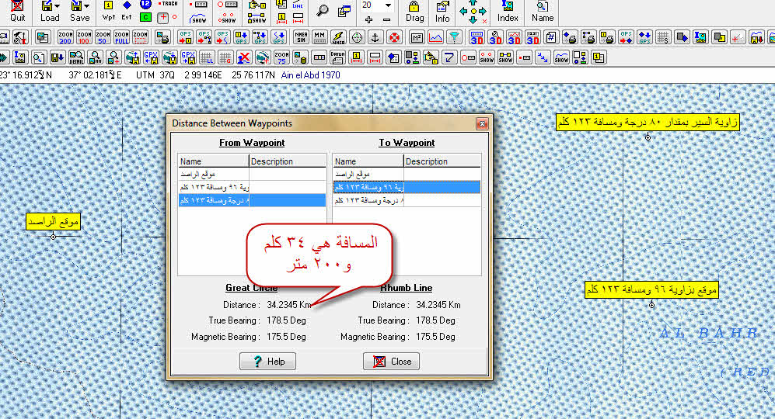This screenshot has width=775, height=419.
Task: Click Name column header in To Waypoint
Action: pyautogui.click(x=368, y=161)
